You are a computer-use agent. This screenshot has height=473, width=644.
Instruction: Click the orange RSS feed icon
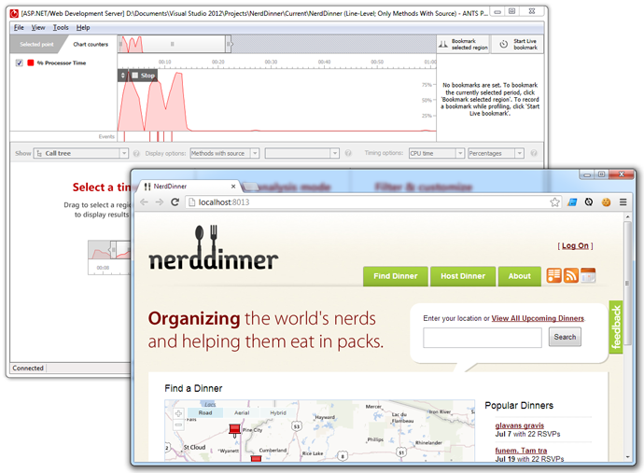tap(570, 275)
